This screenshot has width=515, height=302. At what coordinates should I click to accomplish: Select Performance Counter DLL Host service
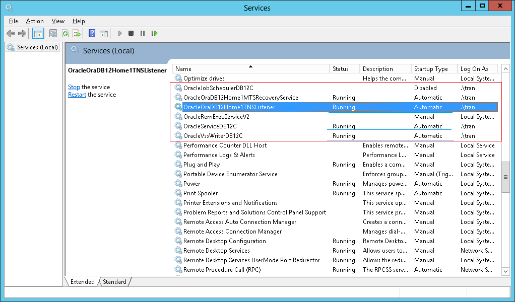(x=335, y=145)
